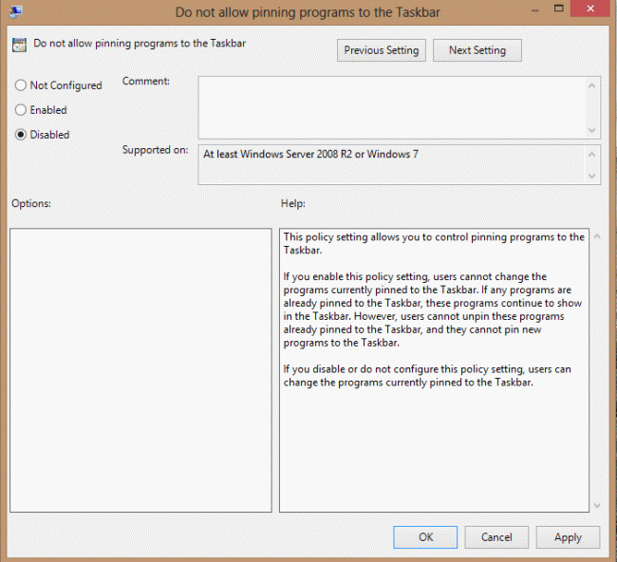
Task: Confirm with the OK button
Action: tap(425, 537)
